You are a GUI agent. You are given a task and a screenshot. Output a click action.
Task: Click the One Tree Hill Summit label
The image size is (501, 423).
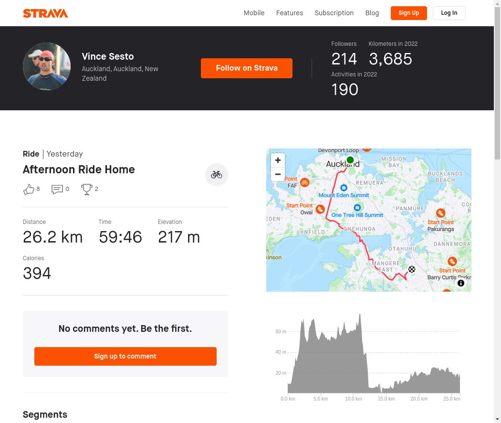click(357, 215)
